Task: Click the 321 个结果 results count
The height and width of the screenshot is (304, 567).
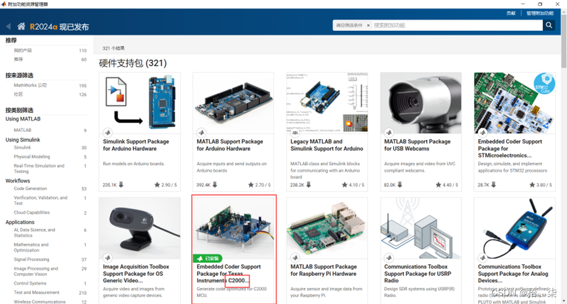Action: [x=113, y=48]
